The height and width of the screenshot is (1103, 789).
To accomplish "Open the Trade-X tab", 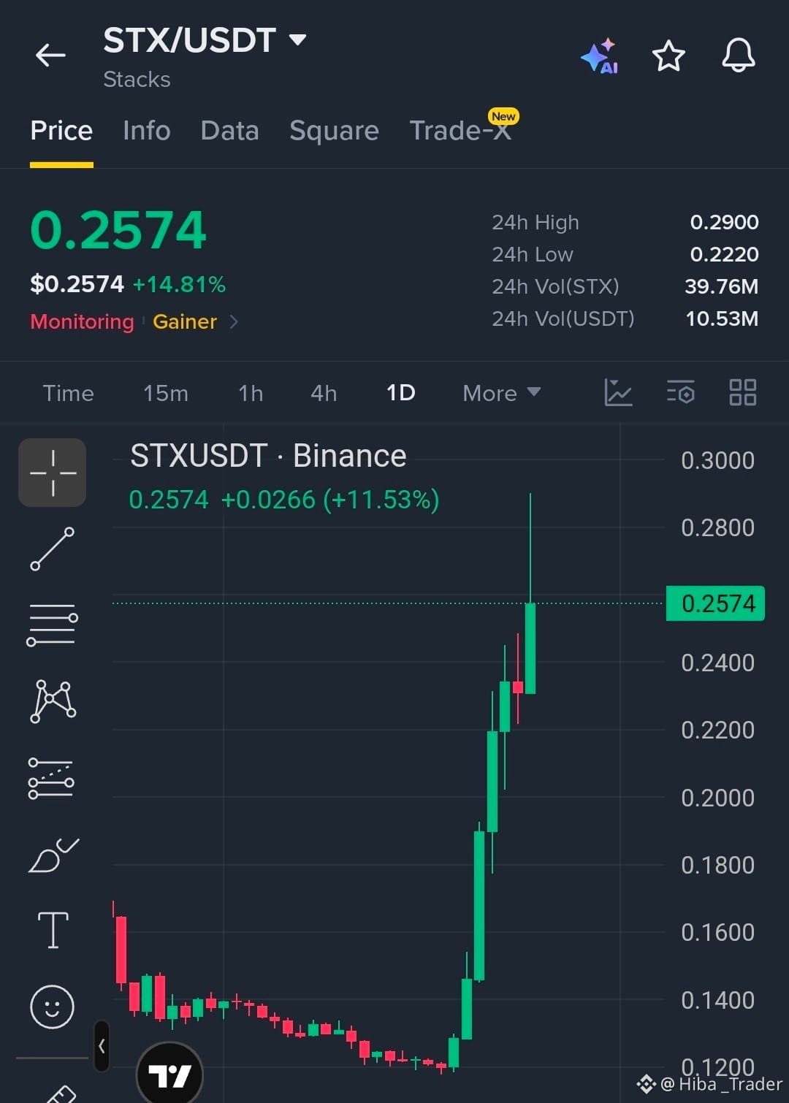I will 460,131.
